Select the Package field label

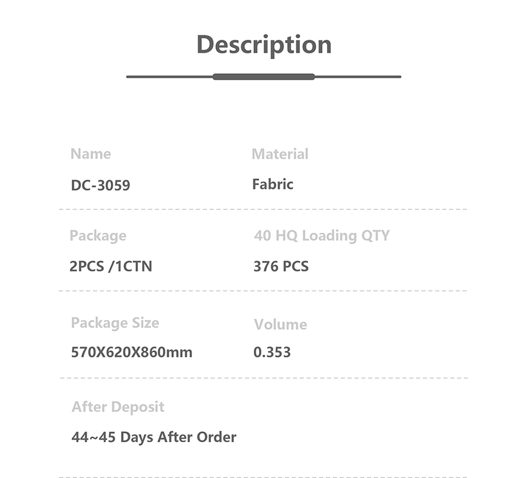97,235
